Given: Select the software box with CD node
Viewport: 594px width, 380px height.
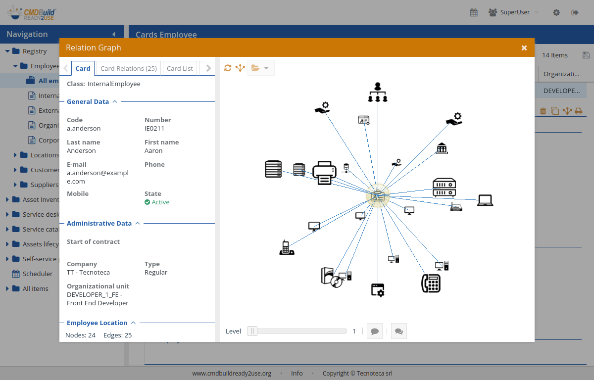Looking at the screenshot, I should tap(332, 278).
